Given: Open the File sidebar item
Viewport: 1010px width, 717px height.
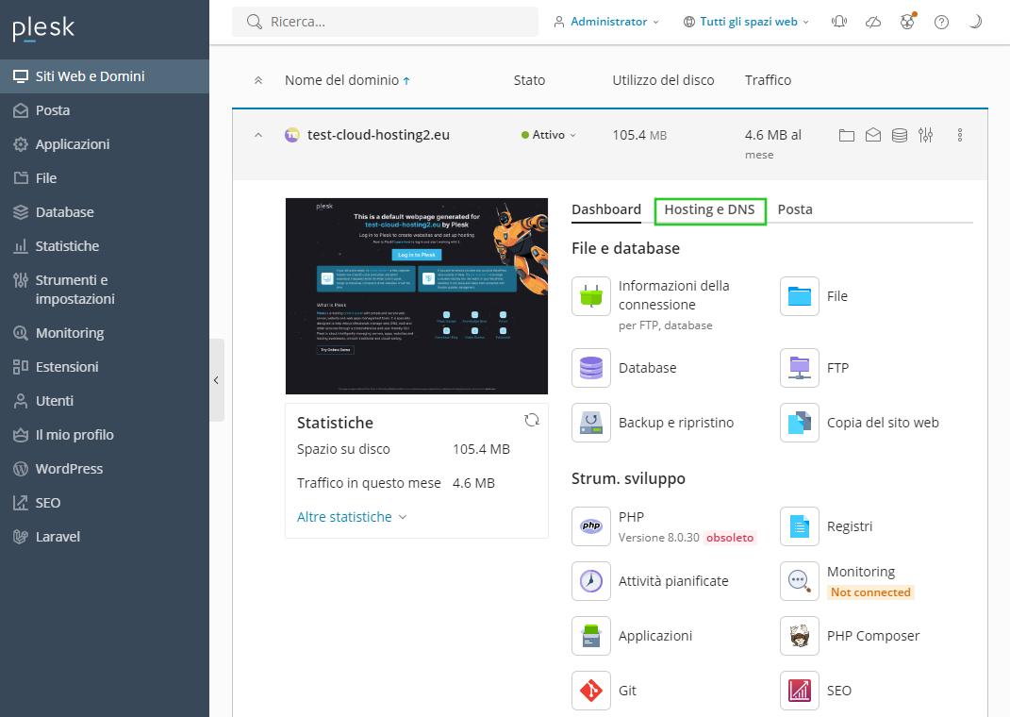Looking at the screenshot, I should point(105,177).
